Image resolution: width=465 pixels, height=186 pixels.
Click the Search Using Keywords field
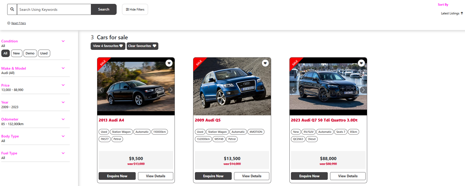point(54,10)
